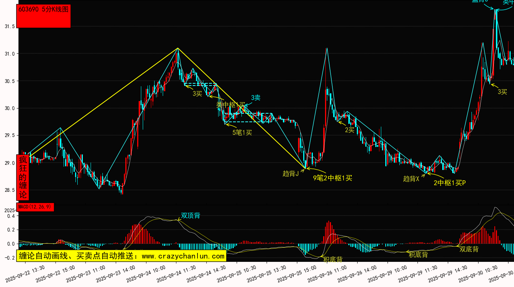The height and width of the screenshot is (287, 514).
Task: Click the 2中枢1买P signal label
Action: click(x=449, y=183)
